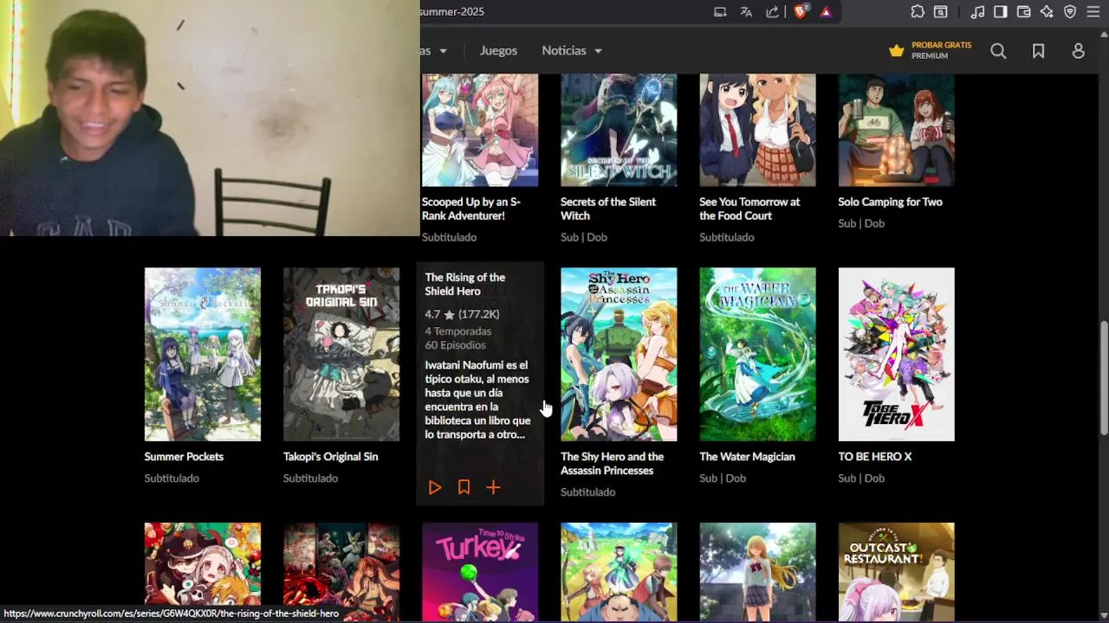
Task: Click Secrets of the Silent Witch poster
Action: coord(619,130)
